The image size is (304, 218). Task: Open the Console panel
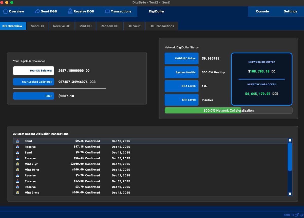(x=262, y=11)
